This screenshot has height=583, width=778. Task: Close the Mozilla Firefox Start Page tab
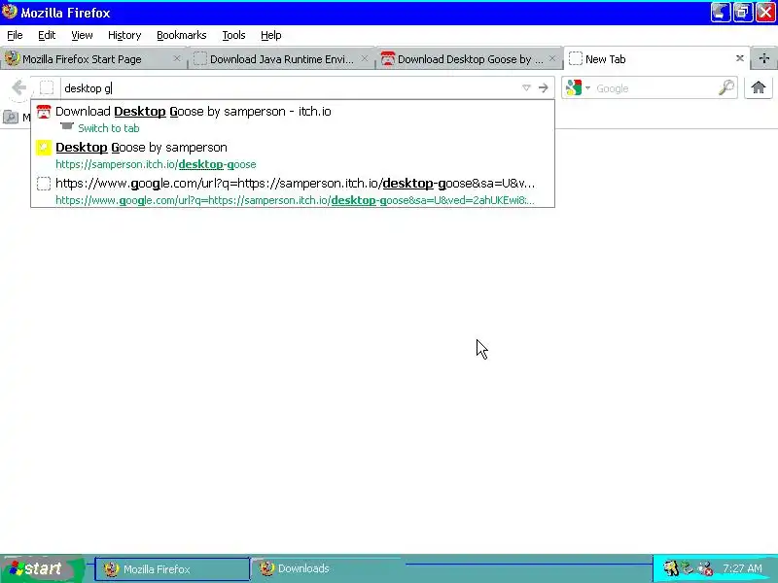click(x=177, y=58)
